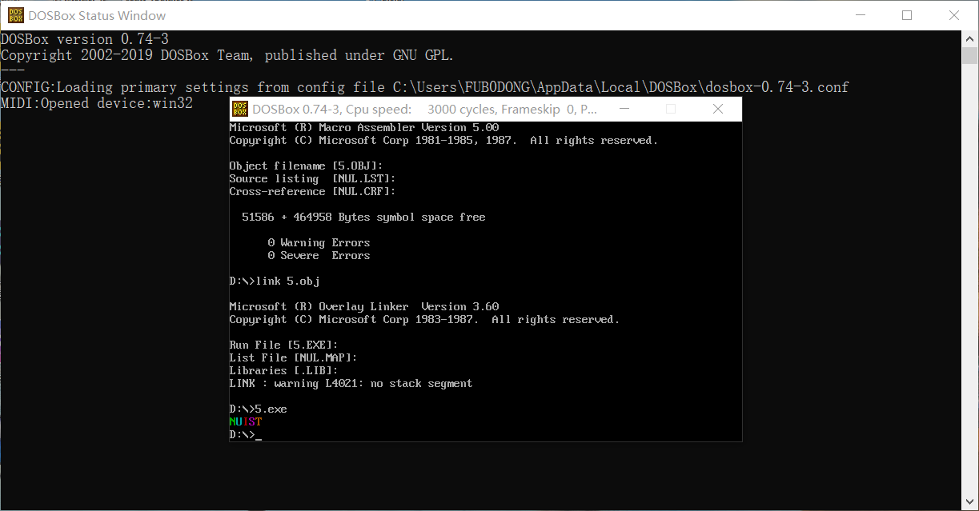Click the DOSBox Status Window title icon
This screenshot has height=511, width=979.
(x=15, y=15)
